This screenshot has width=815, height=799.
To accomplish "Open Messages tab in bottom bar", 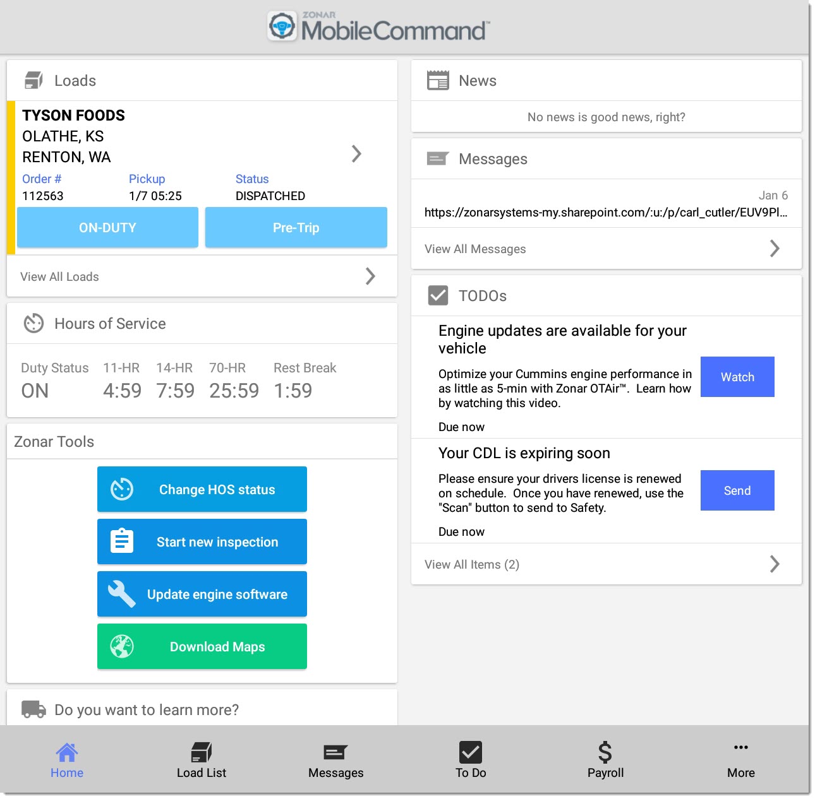I will pyautogui.click(x=336, y=761).
